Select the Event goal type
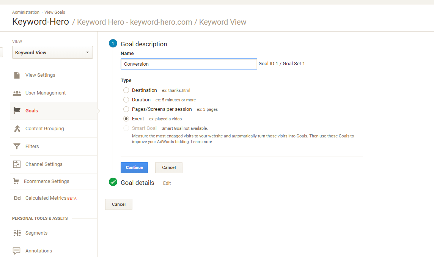This screenshot has height=257, width=434. click(x=126, y=118)
